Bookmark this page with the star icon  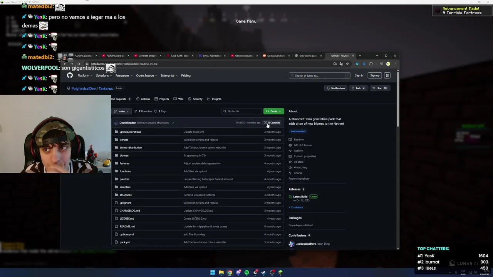[x=347, y=64]
